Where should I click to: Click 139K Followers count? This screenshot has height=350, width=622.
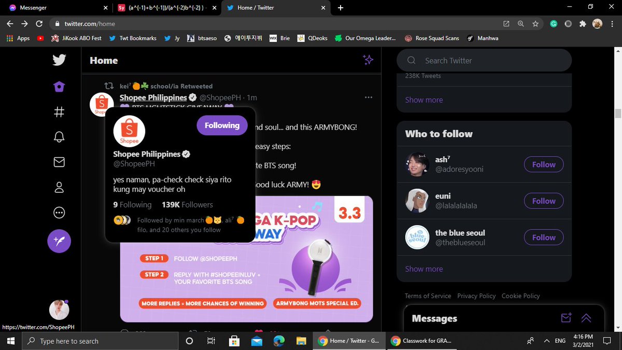[187, 205]
